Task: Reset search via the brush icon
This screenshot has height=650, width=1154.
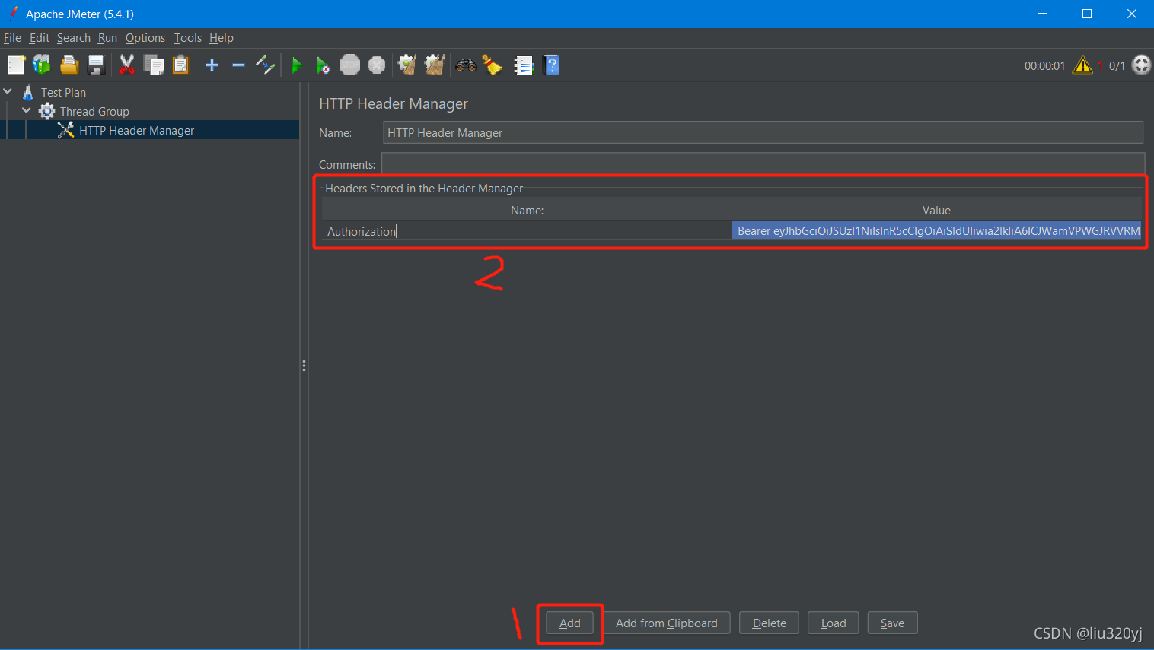Action: [493, 65]
